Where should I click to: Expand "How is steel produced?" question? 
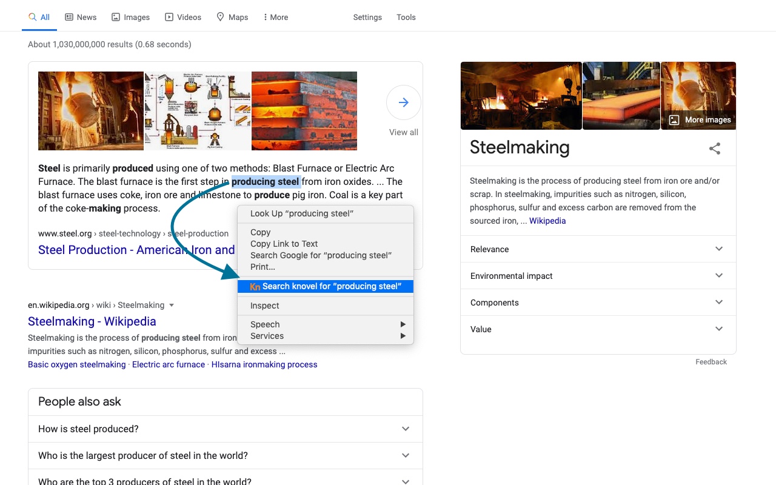click(x=226, y=429)
